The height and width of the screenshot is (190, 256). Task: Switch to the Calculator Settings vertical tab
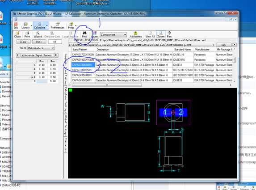[65, 100]
